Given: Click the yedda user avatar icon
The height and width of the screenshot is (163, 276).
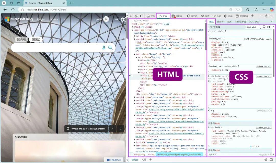Looking at the screenshot, I should pos(106,19).
